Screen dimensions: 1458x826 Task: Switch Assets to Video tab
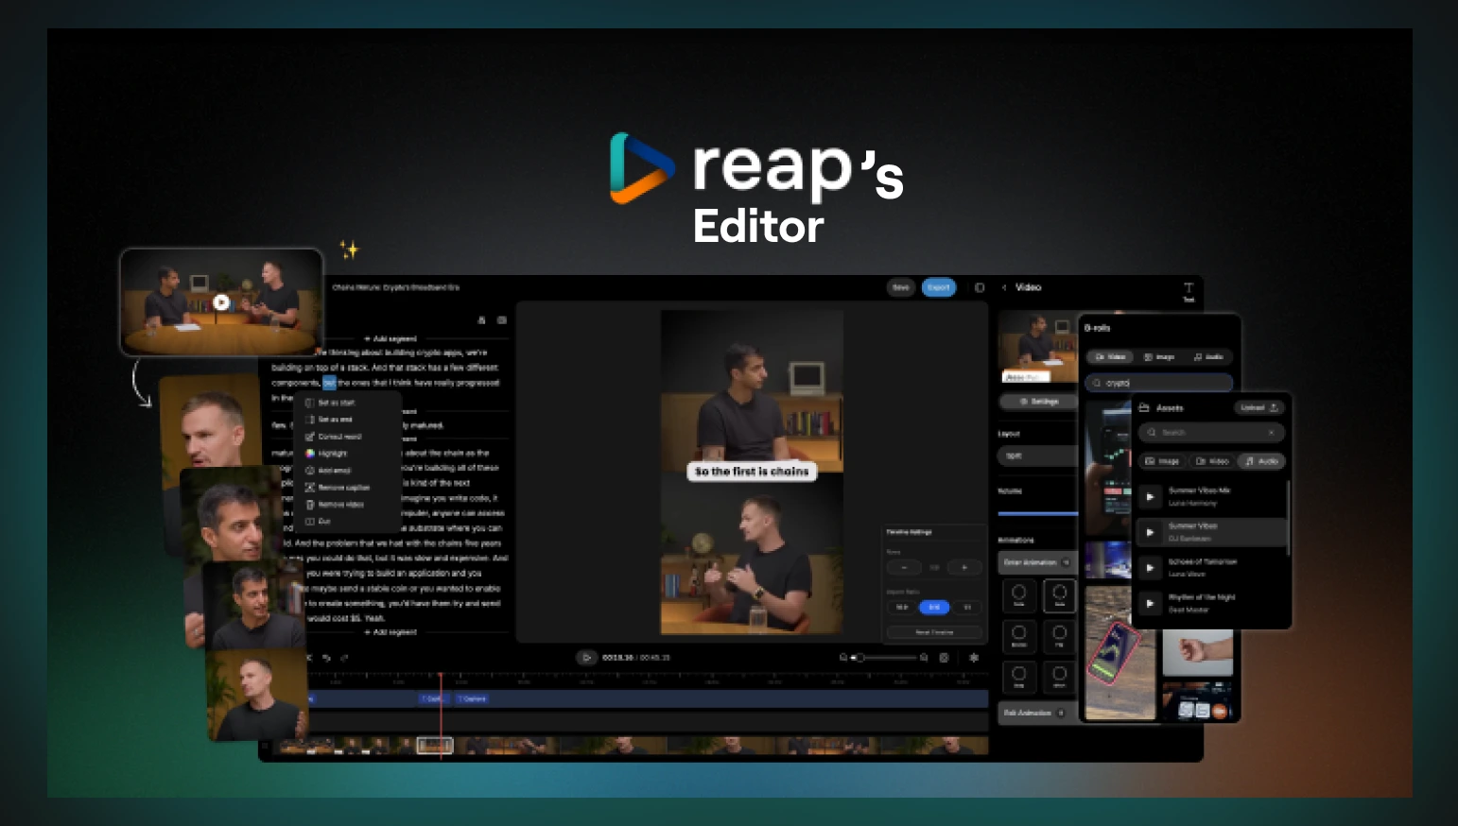1212,461
